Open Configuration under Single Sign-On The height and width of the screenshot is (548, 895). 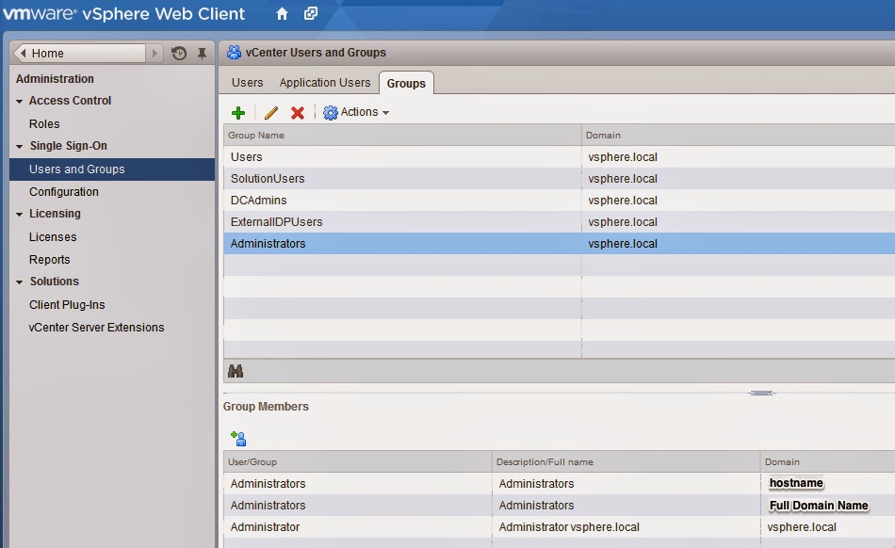pyautogui.click(x=63, y=192)
